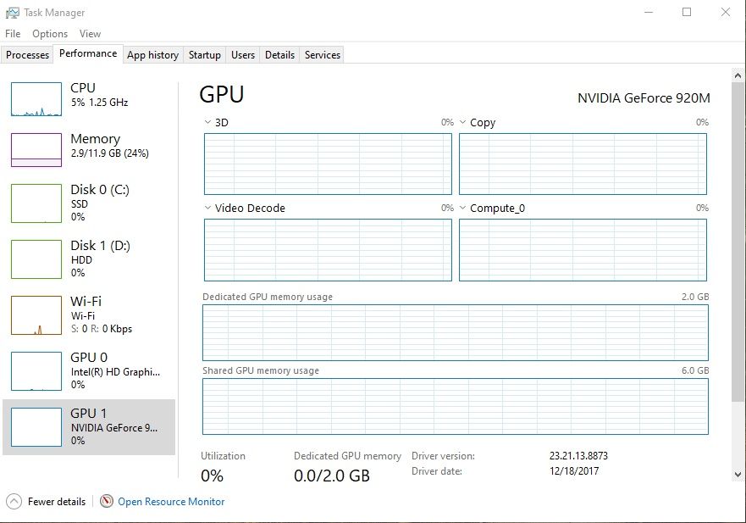
Task: Click the Fewer details chevron circle icon
Action: tap(14, 501)
